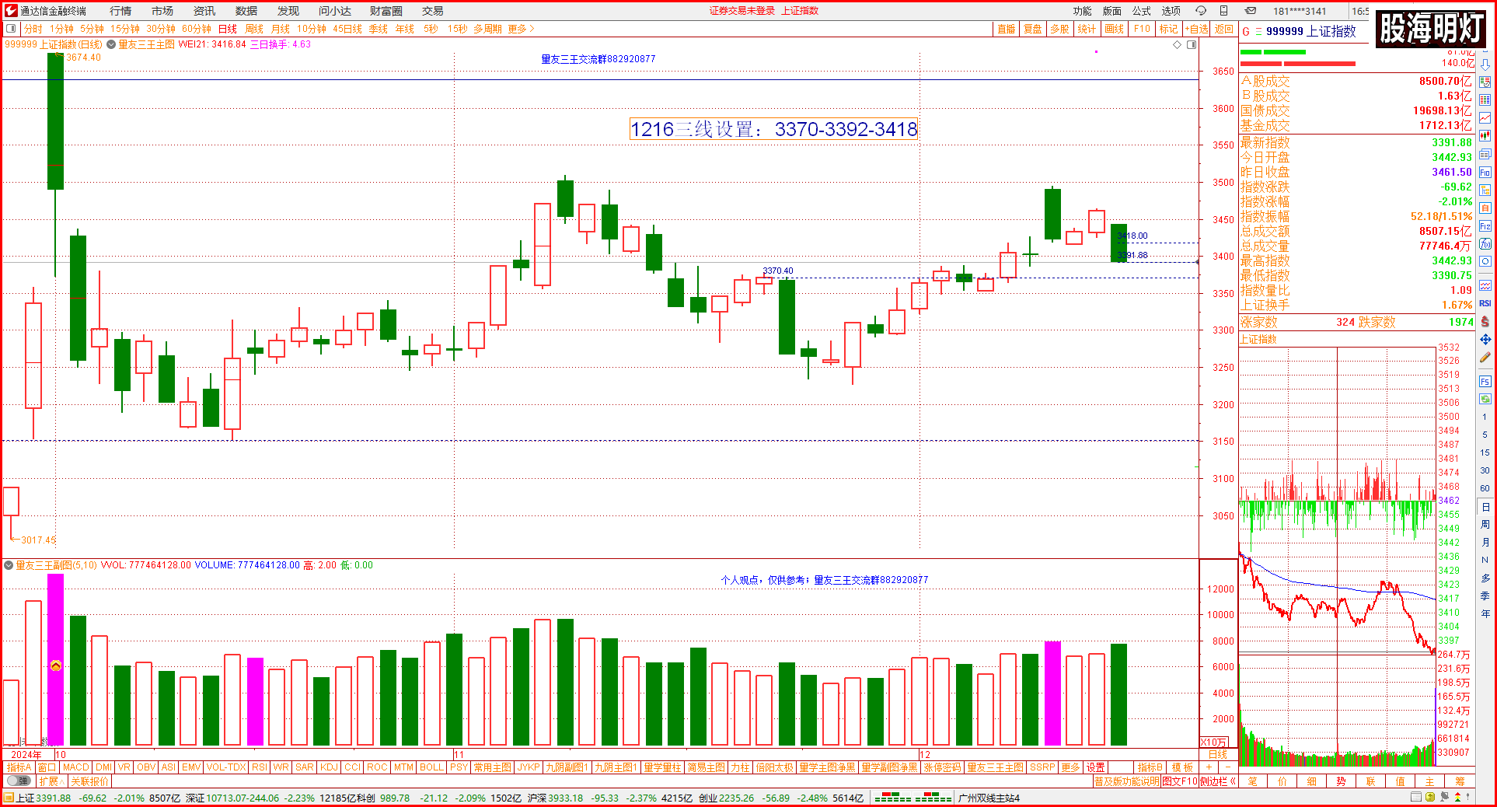Click the red dollar sign icon in sidebar
Viewport: 1497px width, 807px height.
pos(1485,322)
